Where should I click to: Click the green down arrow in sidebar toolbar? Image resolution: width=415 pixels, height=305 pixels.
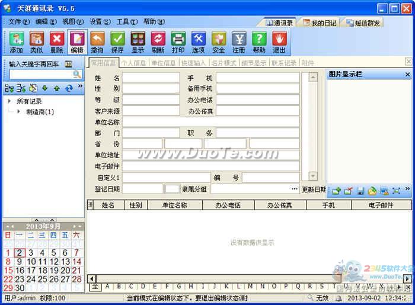coord(44,88)
